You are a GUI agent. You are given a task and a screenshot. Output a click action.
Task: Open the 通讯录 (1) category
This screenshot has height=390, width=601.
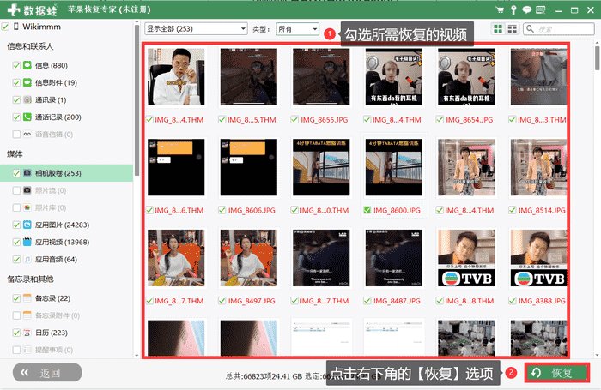[51, 99]
